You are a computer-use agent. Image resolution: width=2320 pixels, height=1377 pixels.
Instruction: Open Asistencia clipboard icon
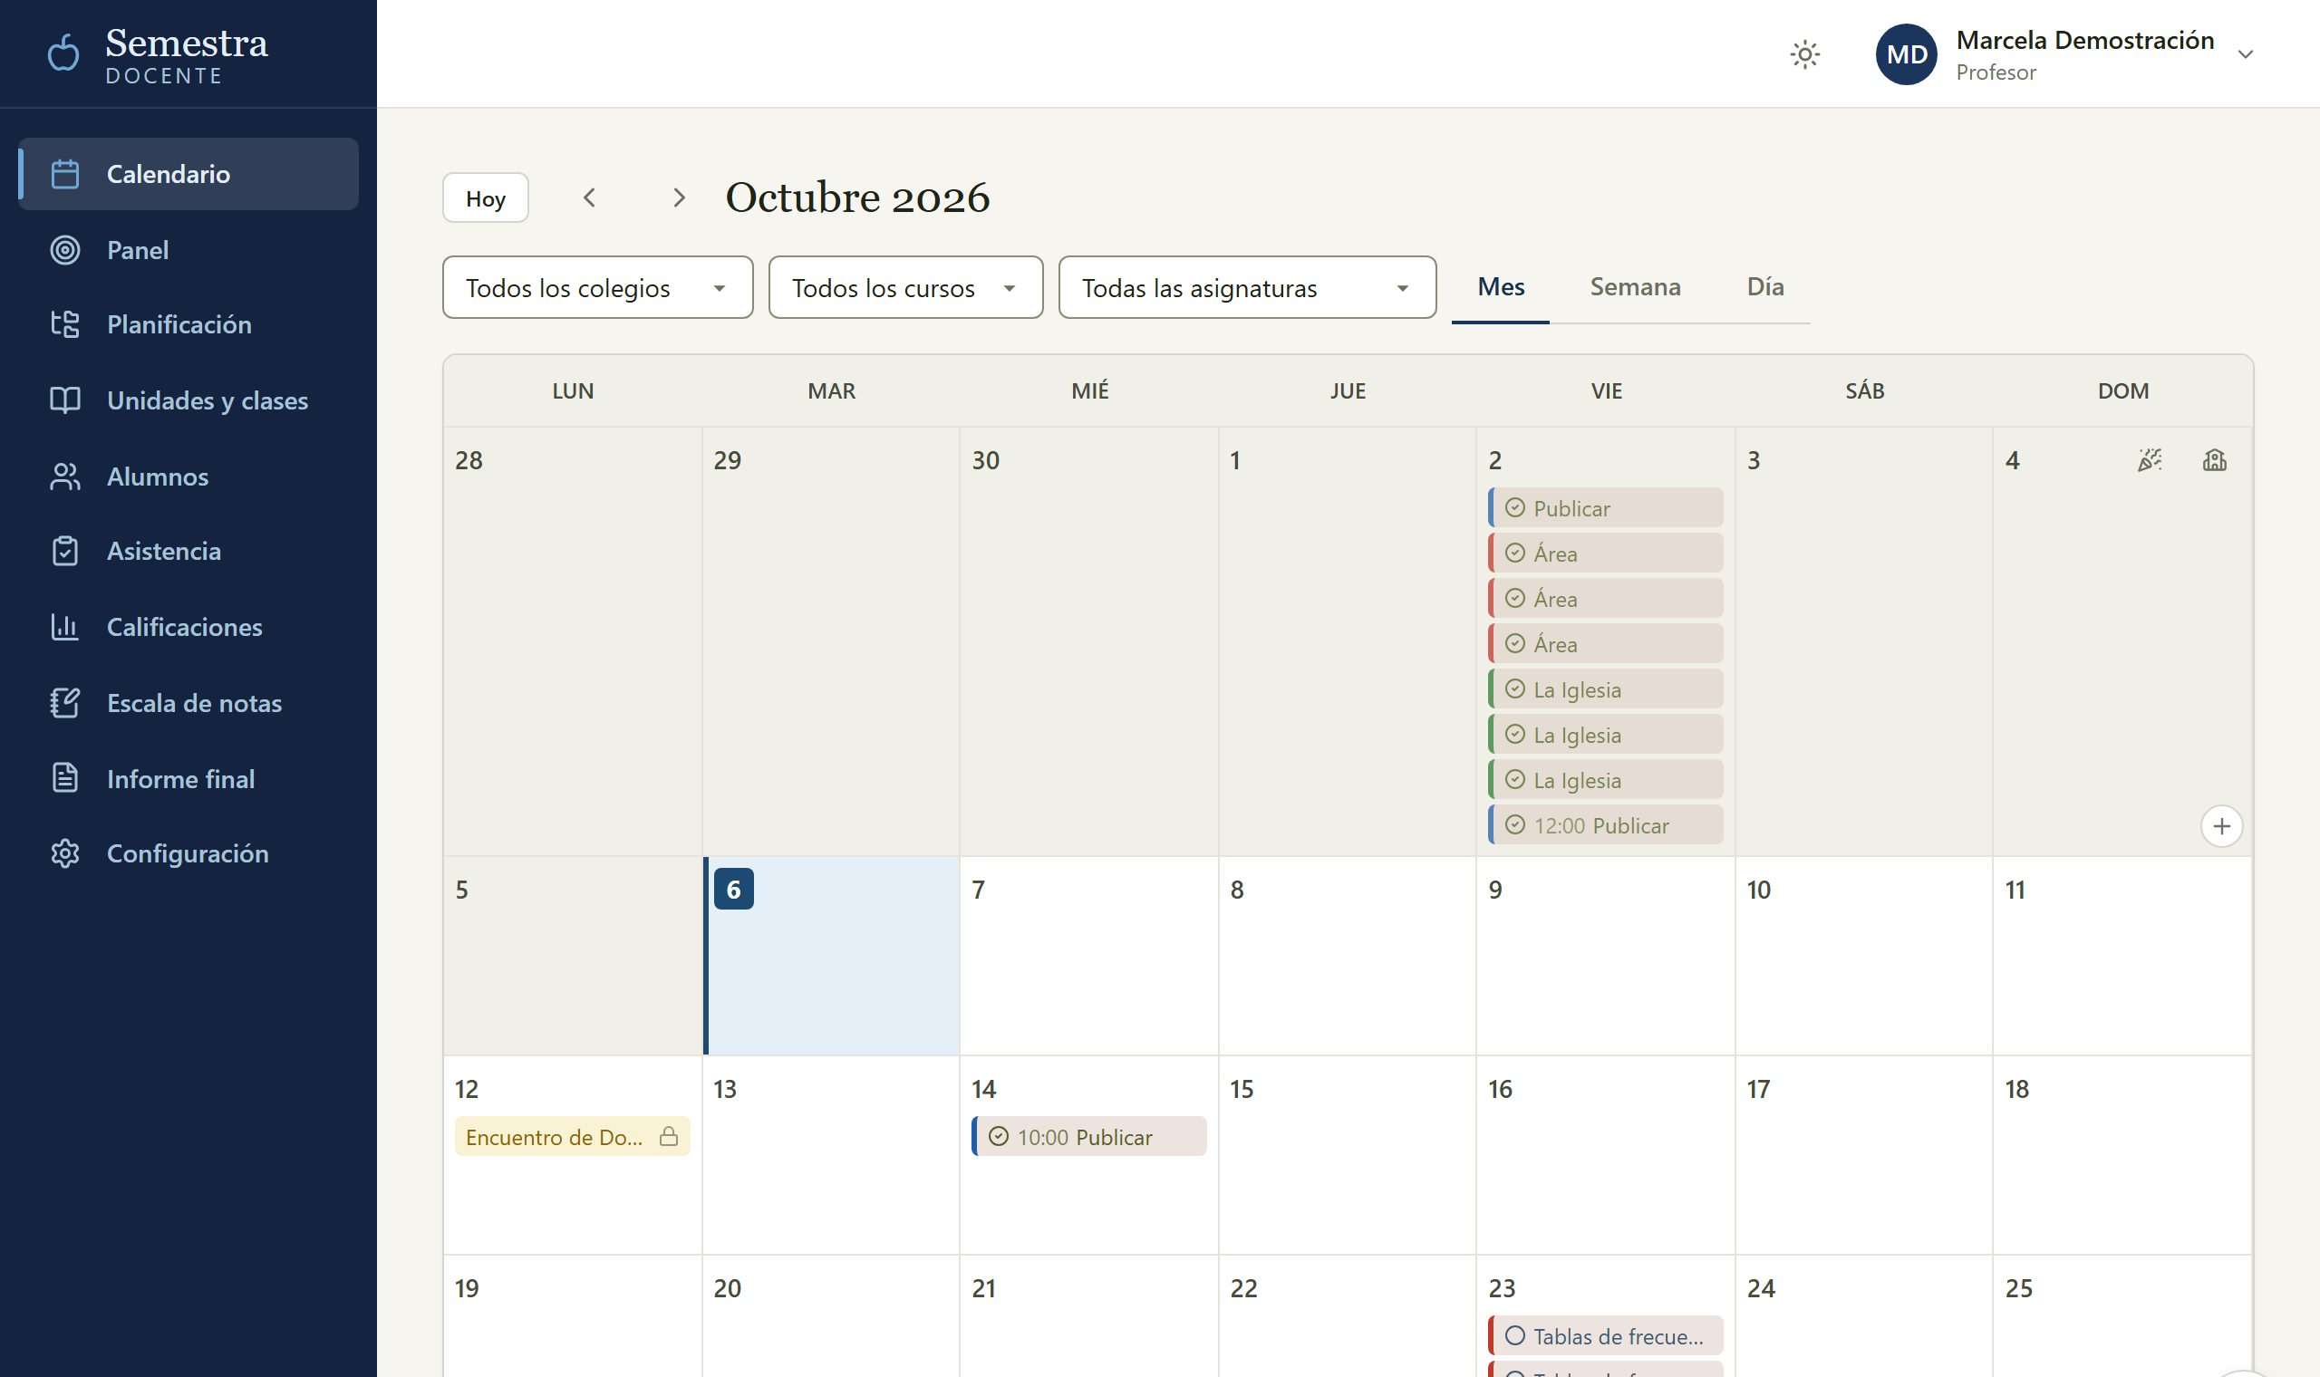point(65,550)
